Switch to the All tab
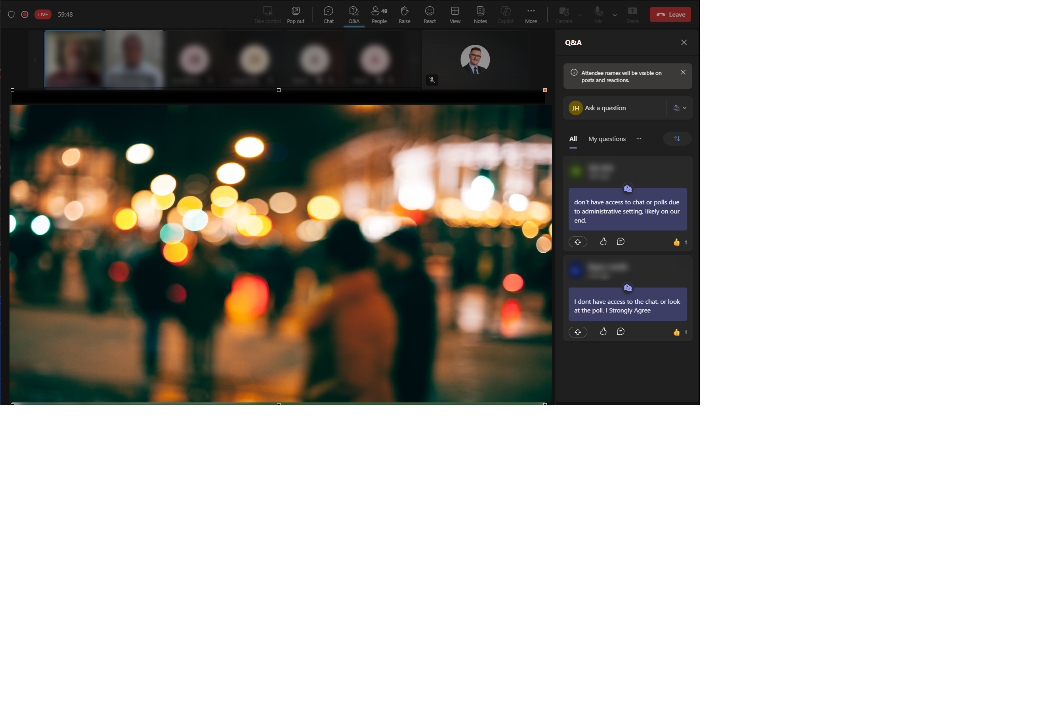The height and width of the screenshot is (705, 1058). click(573, 139)
